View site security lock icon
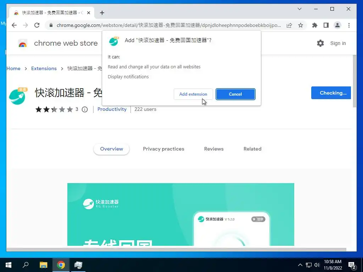 click(x=51, y=25)
